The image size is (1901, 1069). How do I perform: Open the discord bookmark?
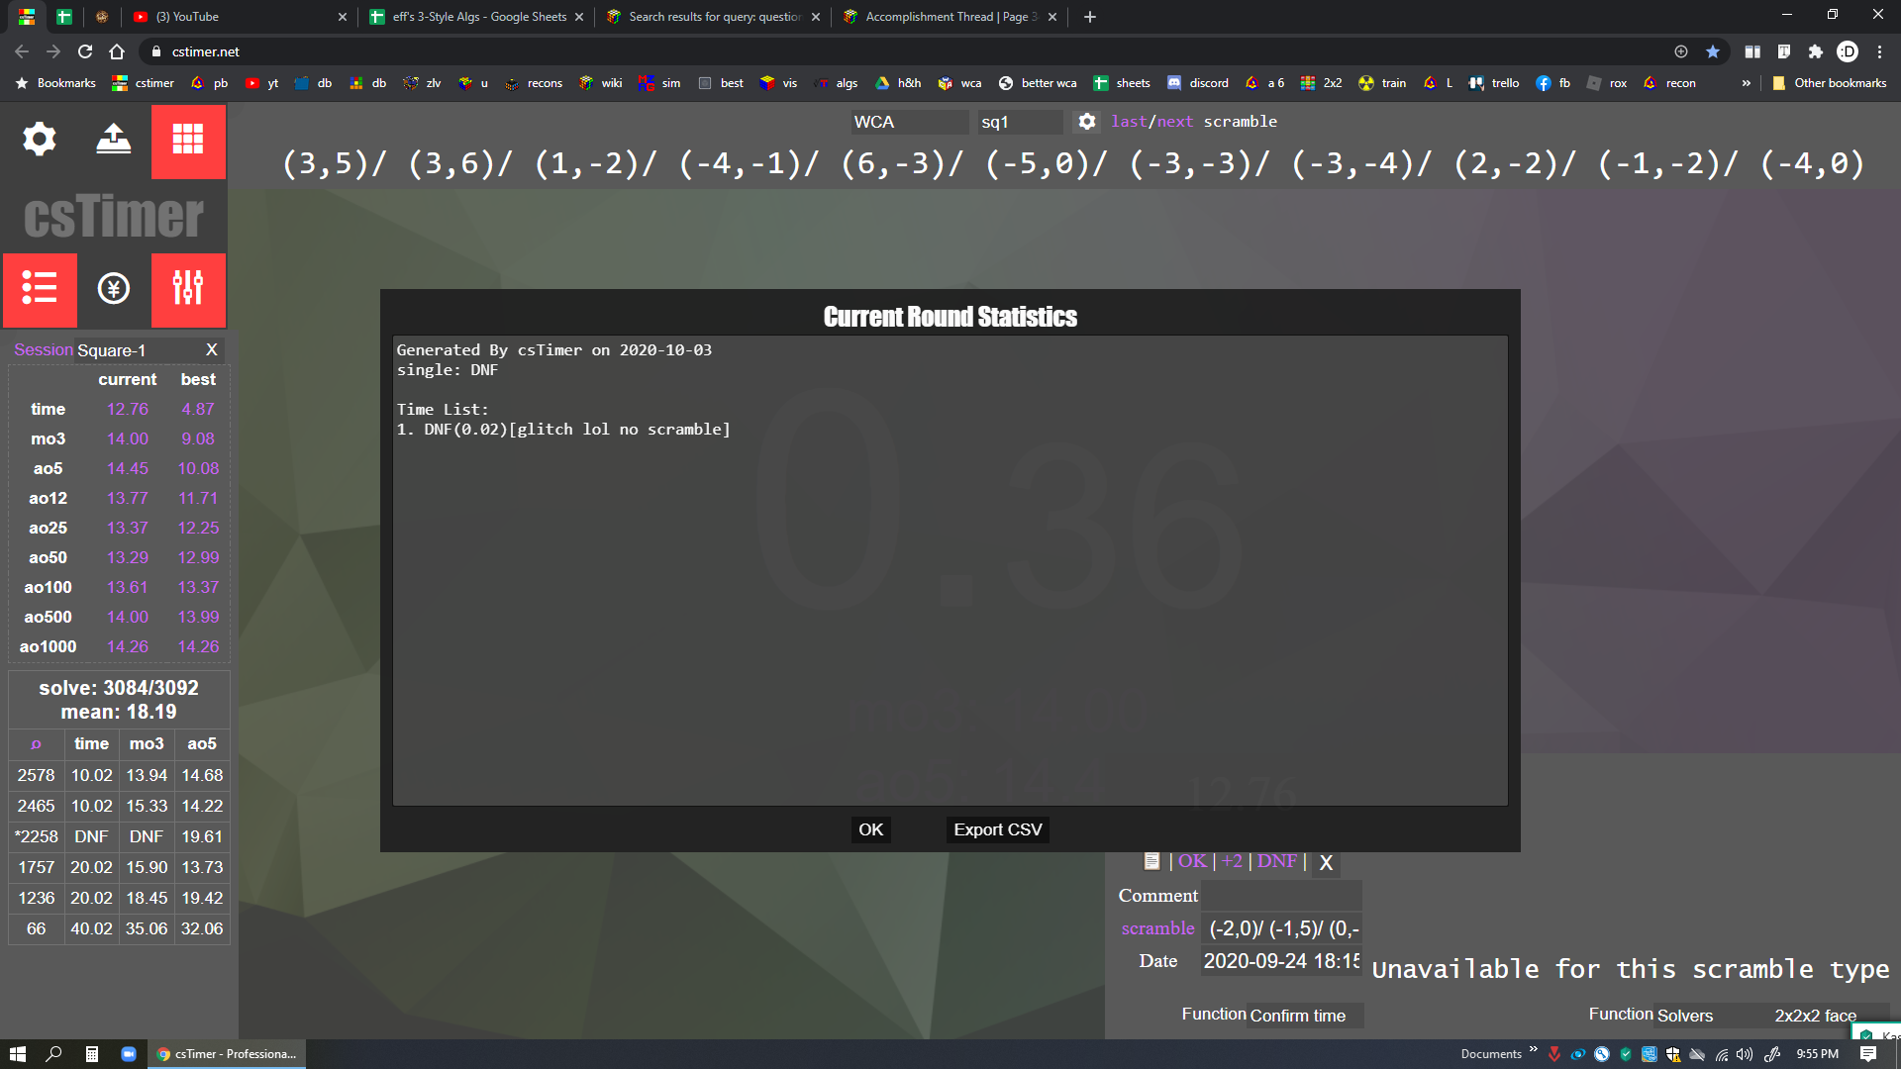coord(1198,83)
